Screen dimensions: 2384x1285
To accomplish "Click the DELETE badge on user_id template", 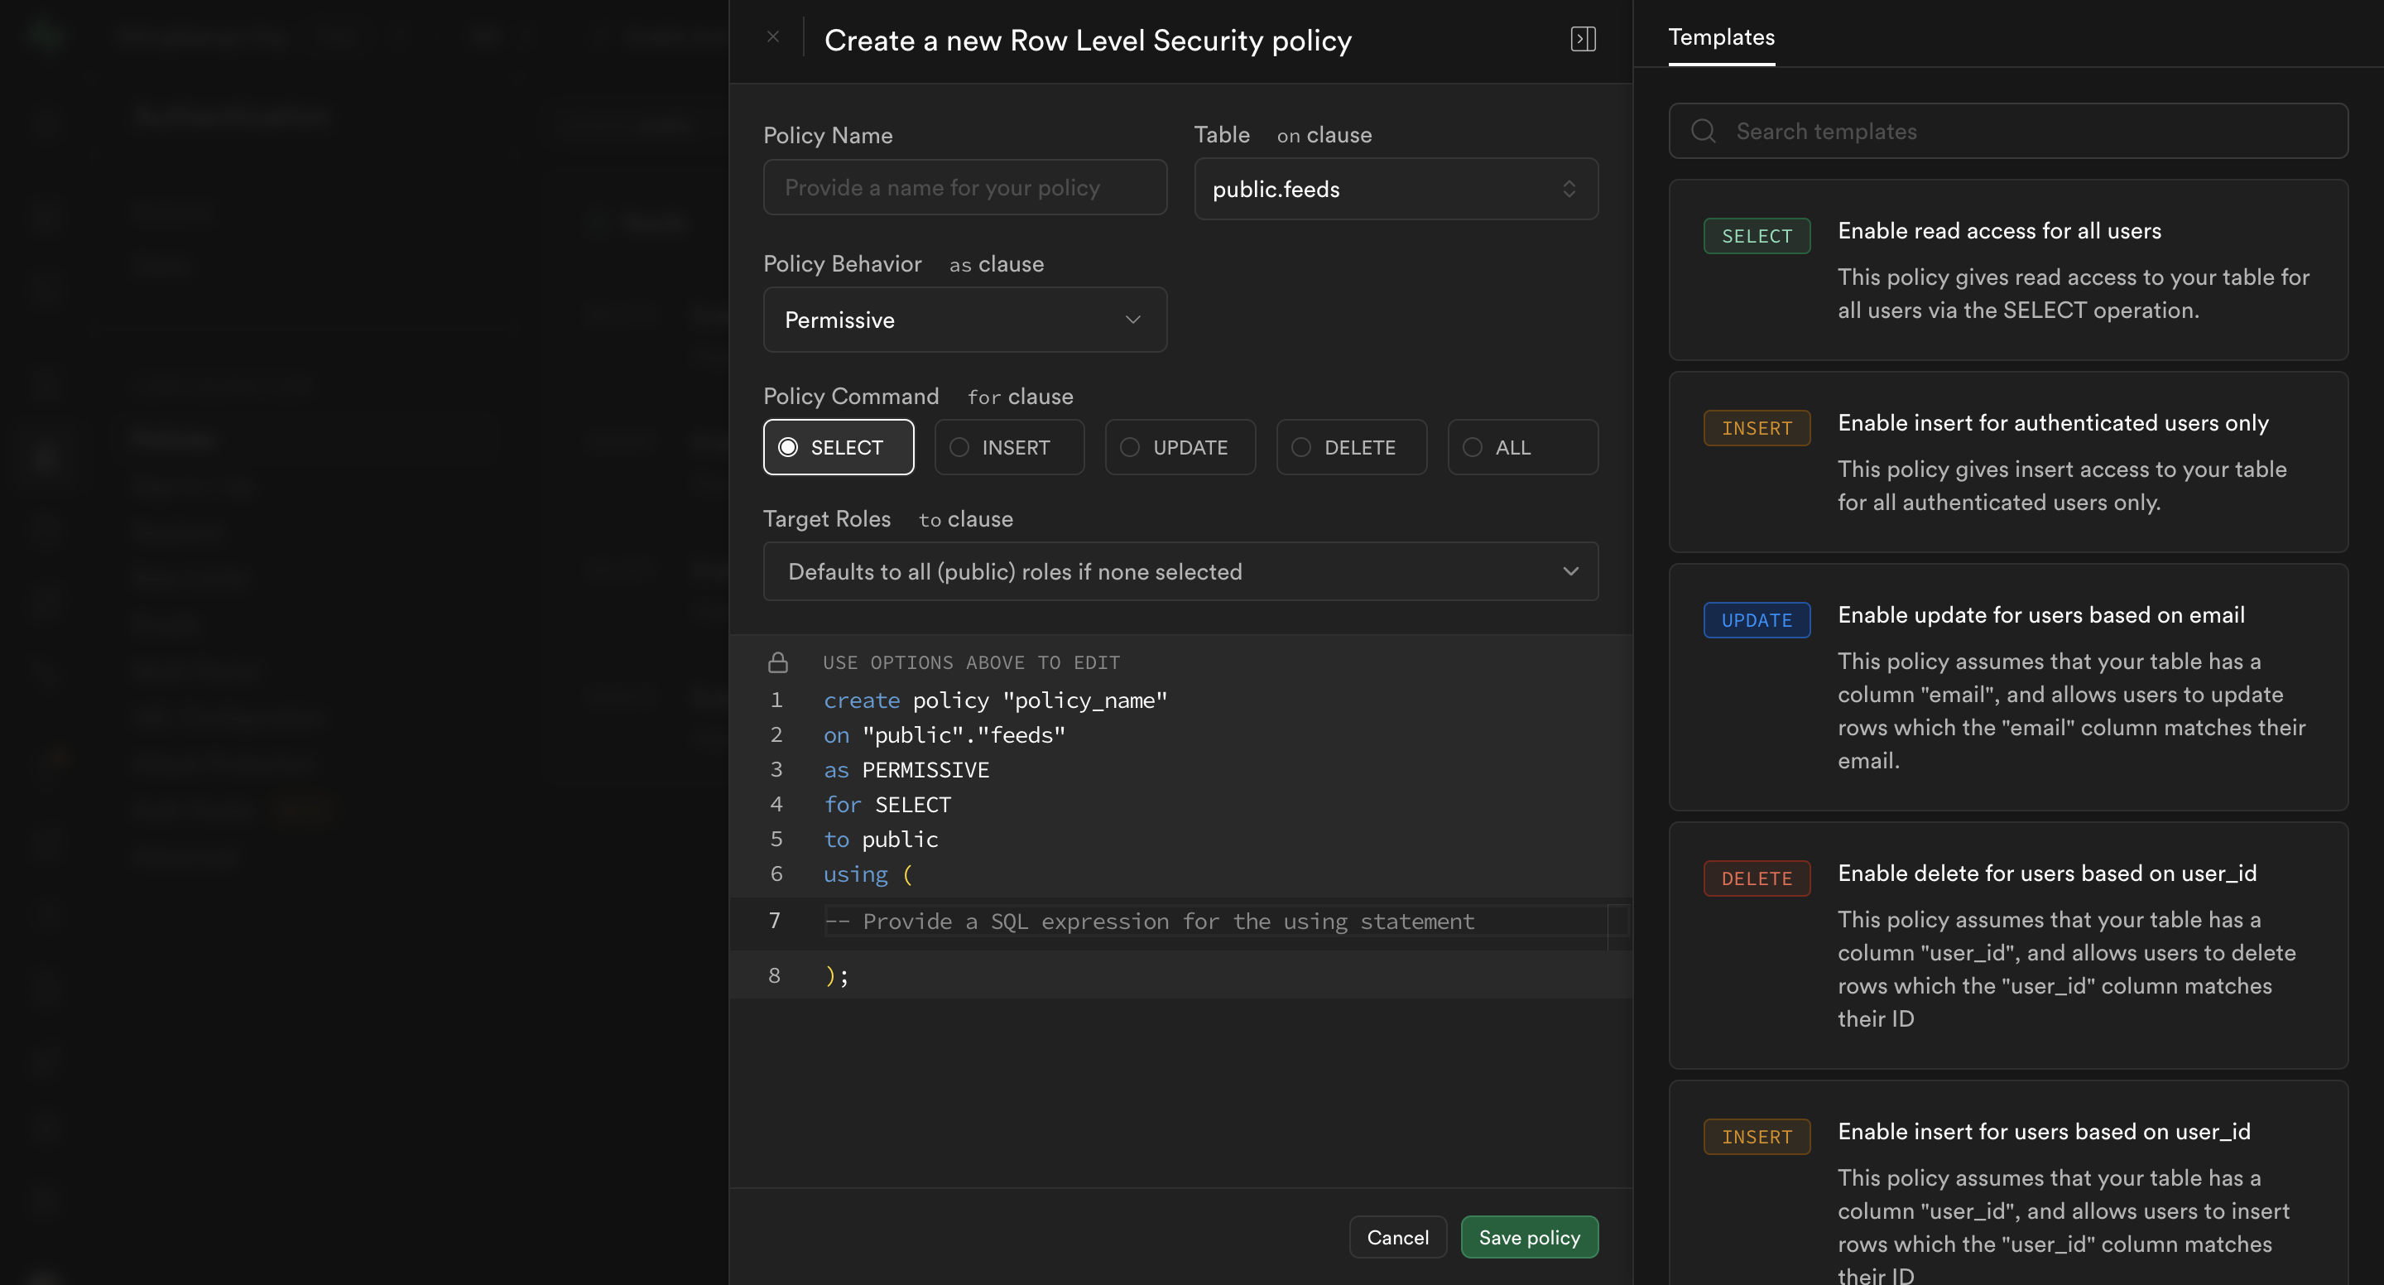I will pyautogui.click(x=1756, y=878).
